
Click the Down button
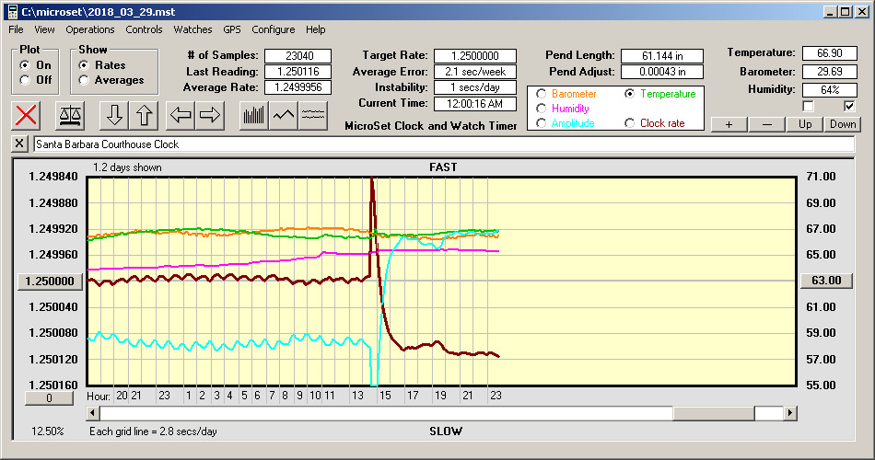843,124
